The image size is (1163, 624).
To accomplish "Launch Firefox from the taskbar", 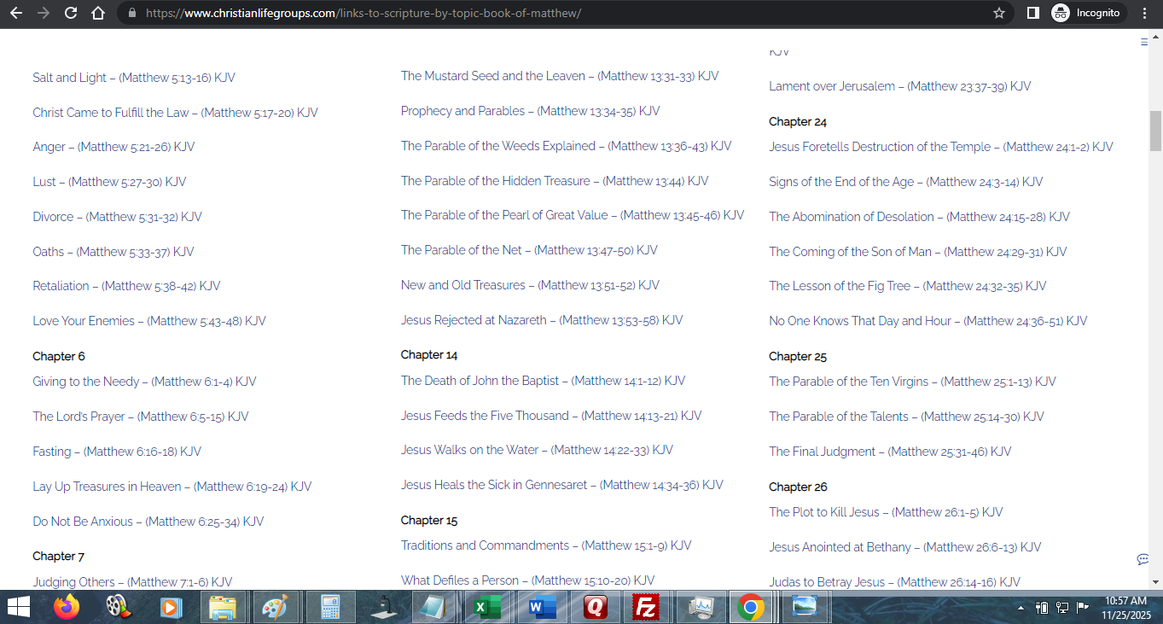I will click(x=67, y=607).
